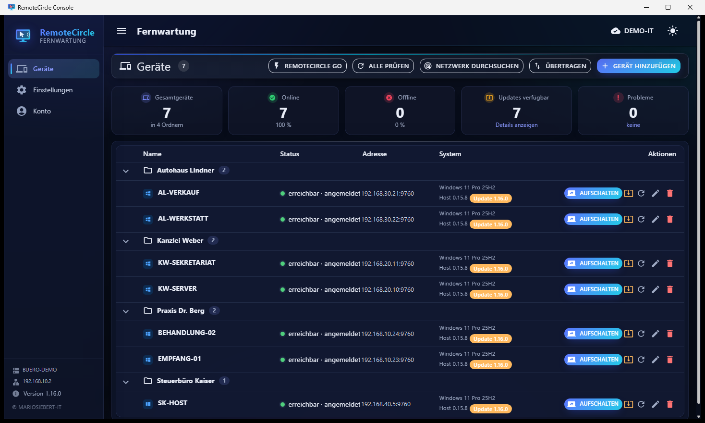The width and height of the screenshot is (705, 423).
Task: Click the Praxis Dr. Berg folder name
Action: (181, 311)
